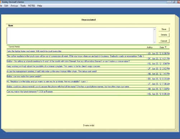Open the Tools menu
The height and width of the screenshot is (139, 180).
pos(23,6)
